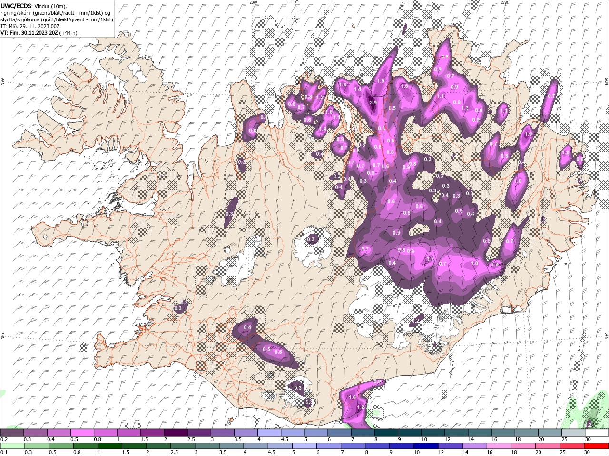Click the 0.25 rain value in the green offshore area

pyautogui.click(x=589, y=424)
